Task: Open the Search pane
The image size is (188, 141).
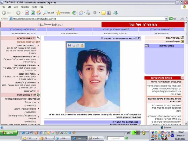Action: click(49, 13)
